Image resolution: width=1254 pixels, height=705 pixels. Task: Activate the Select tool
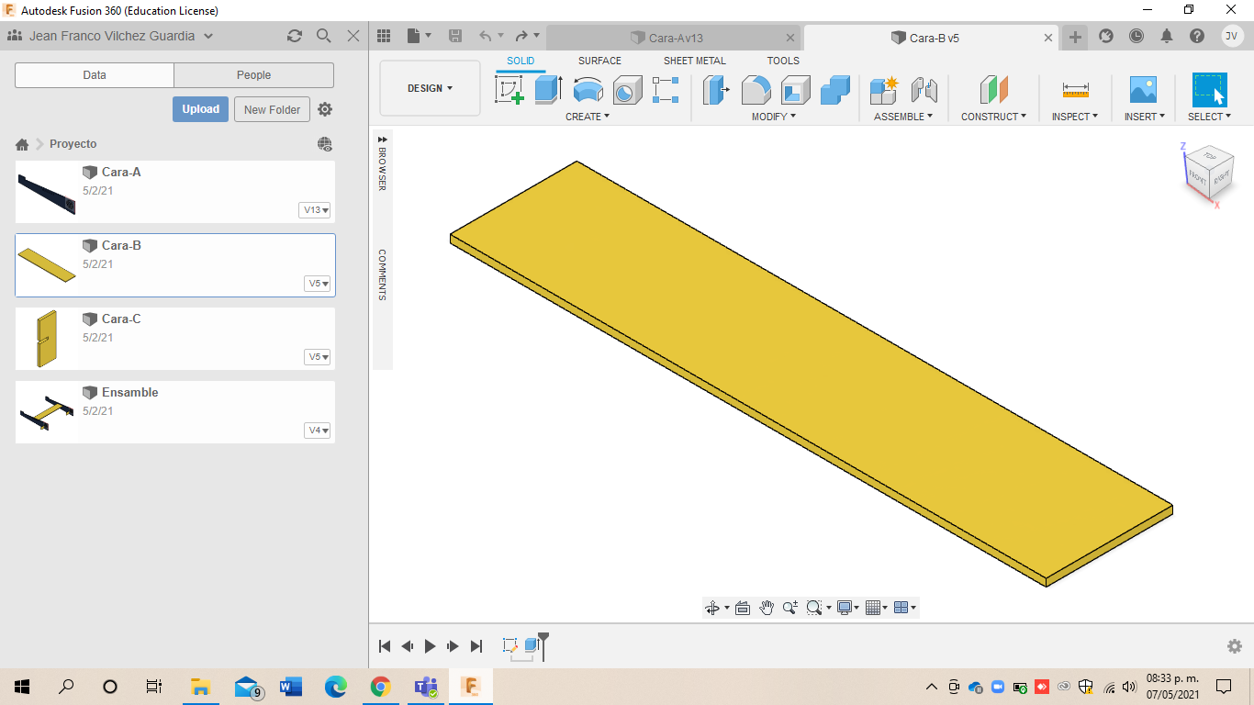(1209, 90)
